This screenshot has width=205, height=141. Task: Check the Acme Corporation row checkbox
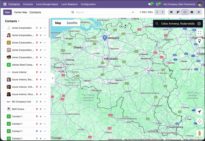click(3, 28)
